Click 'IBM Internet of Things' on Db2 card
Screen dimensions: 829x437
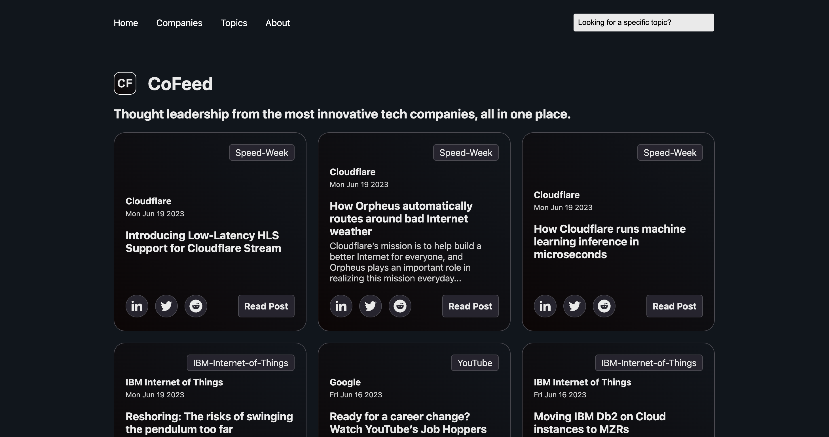582,382
